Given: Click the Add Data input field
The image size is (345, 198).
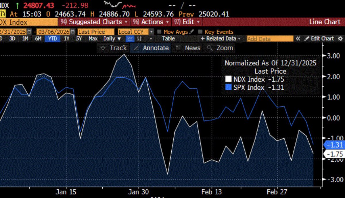Looking at the screenshot, I should pos(270,38).
